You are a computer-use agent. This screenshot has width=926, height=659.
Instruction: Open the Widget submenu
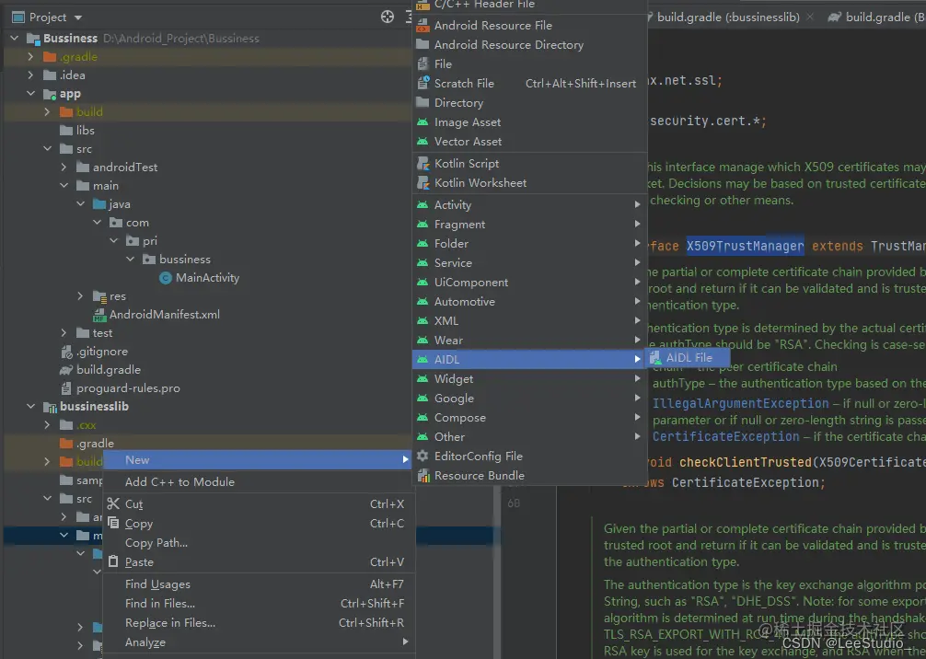pos(529,378)
